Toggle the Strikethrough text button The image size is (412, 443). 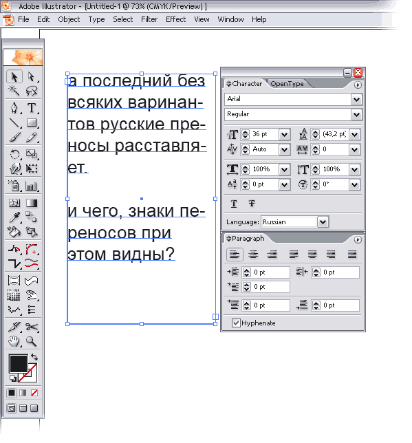click(252, 204)
